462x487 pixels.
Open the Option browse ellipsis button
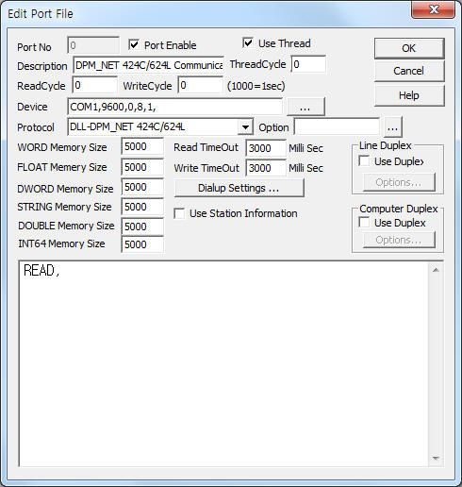coord(392,127)
